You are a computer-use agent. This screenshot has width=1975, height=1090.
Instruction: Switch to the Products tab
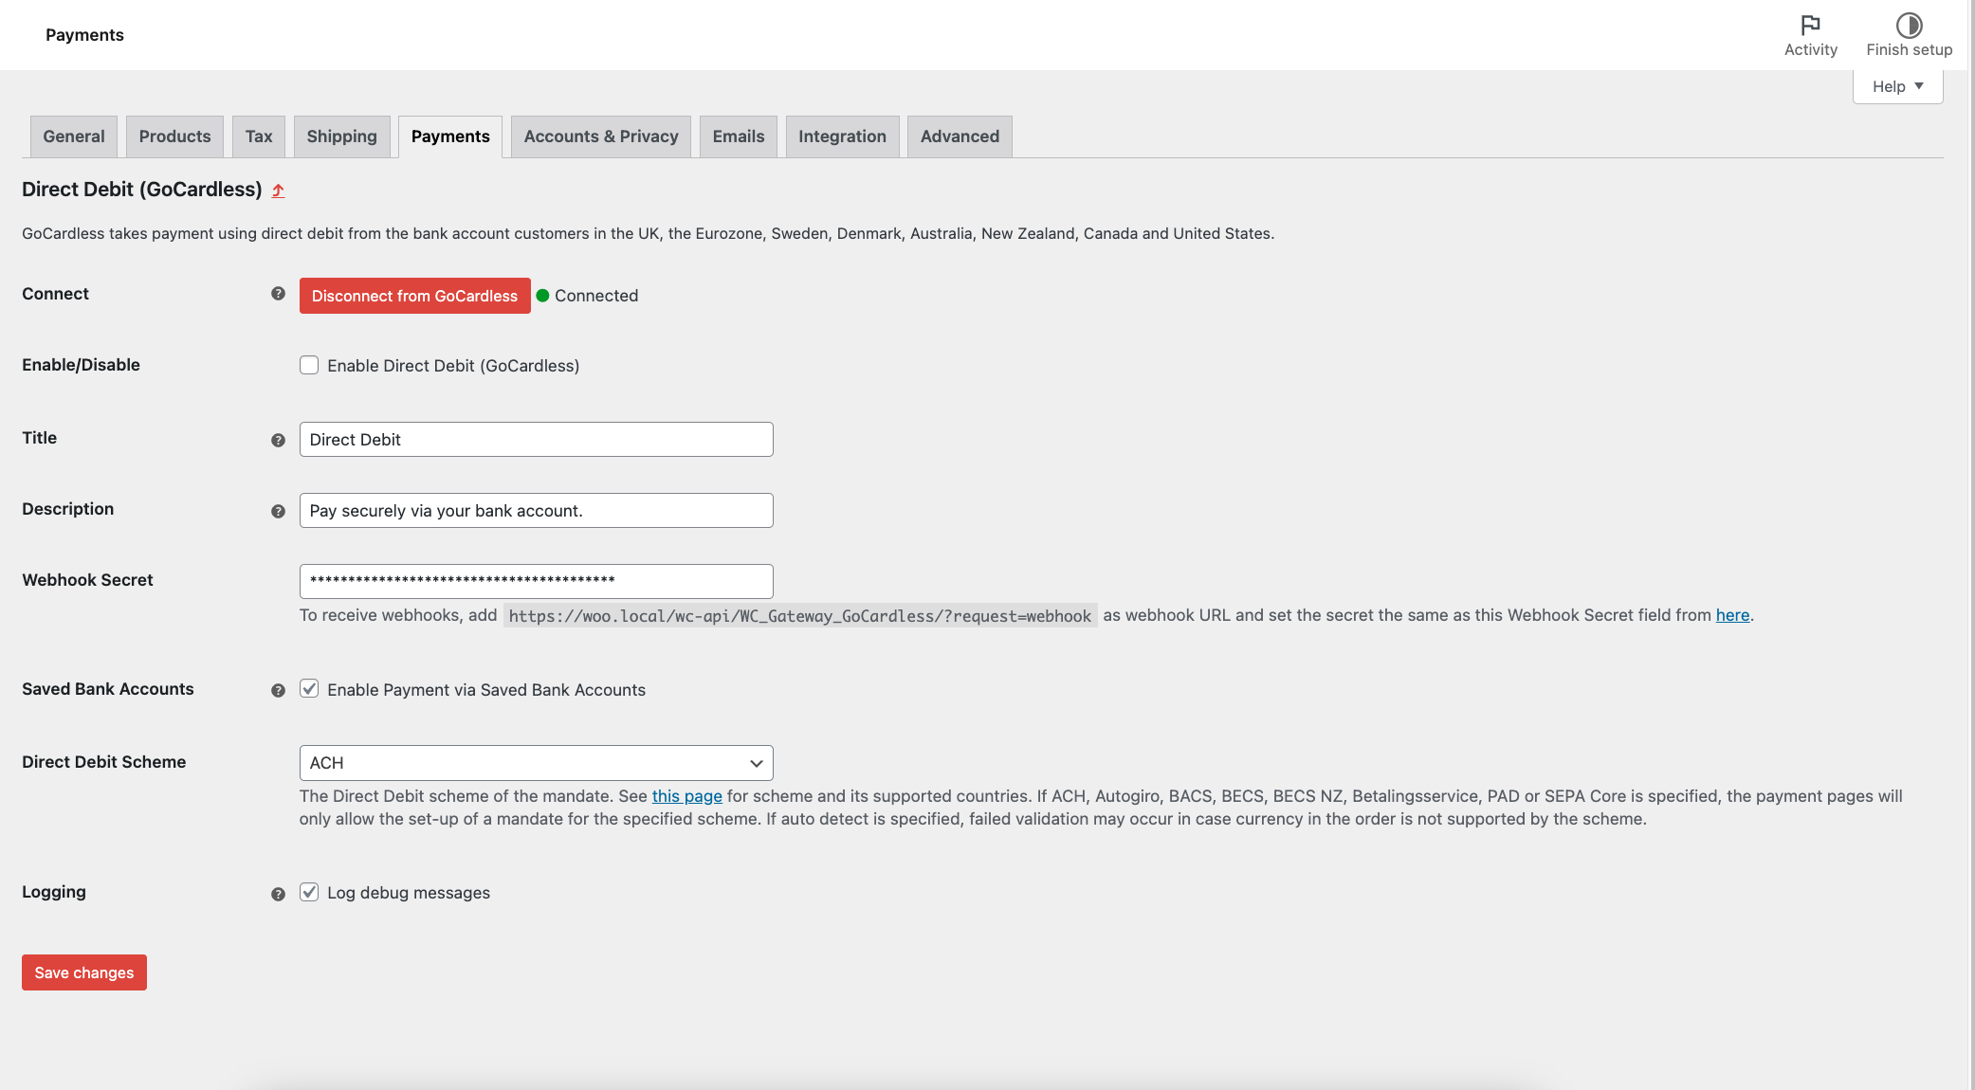pos(174,136)
